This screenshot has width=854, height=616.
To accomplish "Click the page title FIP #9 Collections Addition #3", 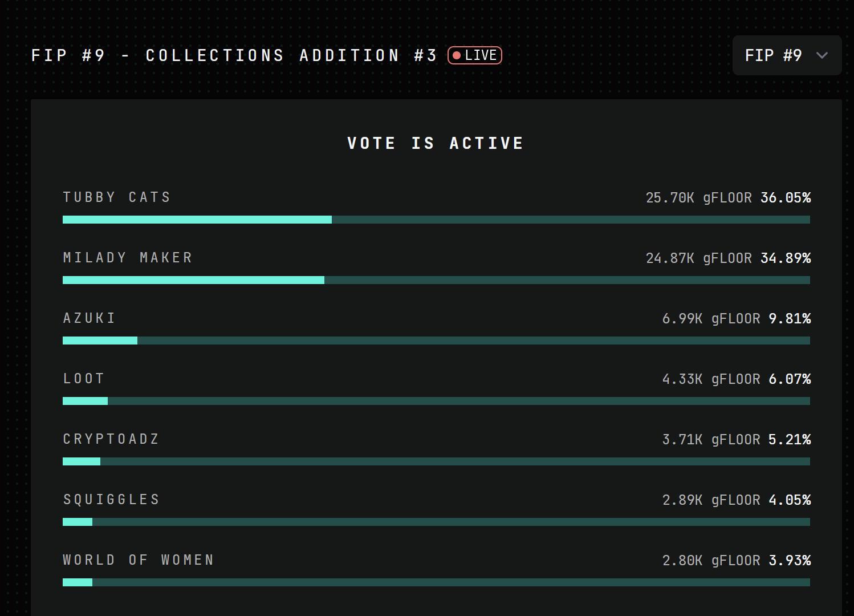I will 234,55.
